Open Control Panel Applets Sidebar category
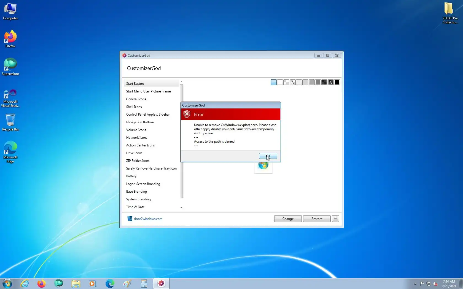Viewport: 463px width, 289px height. coord(151,114)
